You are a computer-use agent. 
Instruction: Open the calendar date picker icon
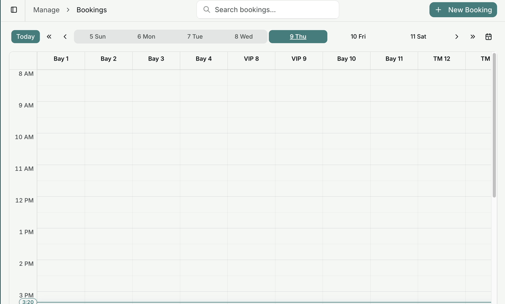pyautogui.click(x=489, y=37)
